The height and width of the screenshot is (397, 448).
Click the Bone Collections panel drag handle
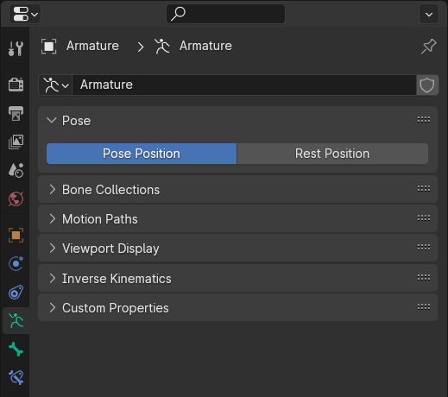[x=424, y=189]
